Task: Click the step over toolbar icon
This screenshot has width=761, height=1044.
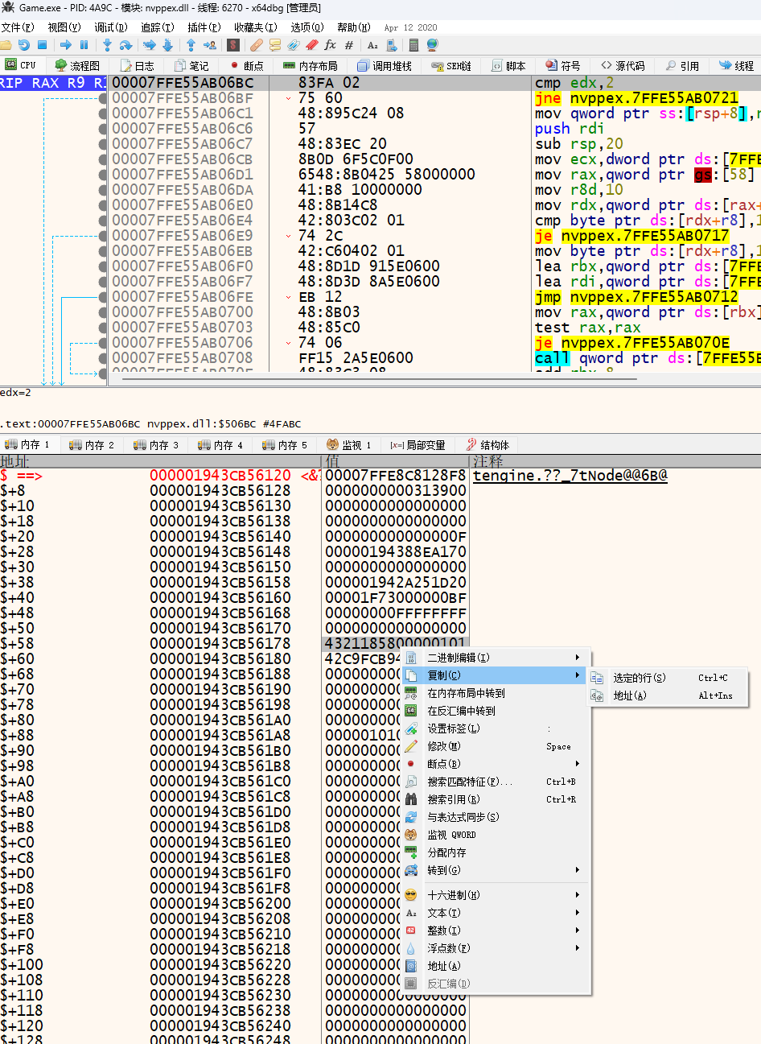Action: pyautogui.click(x=125, y=45)
